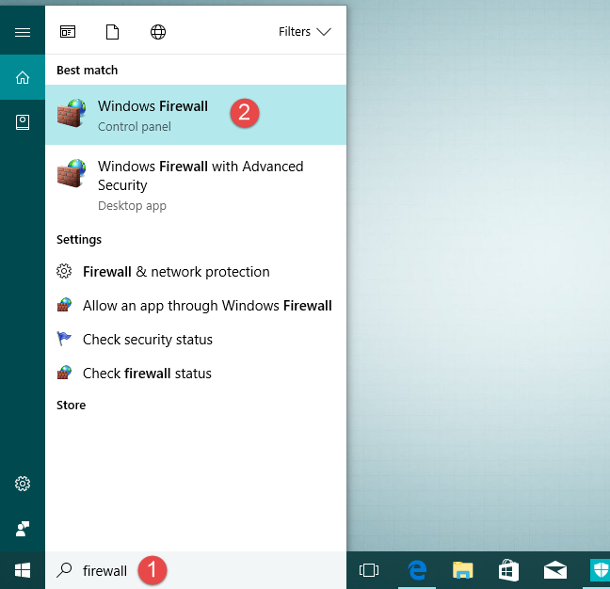Open Task View on the taskbar

pyautogui.click(x=369, y=570)
